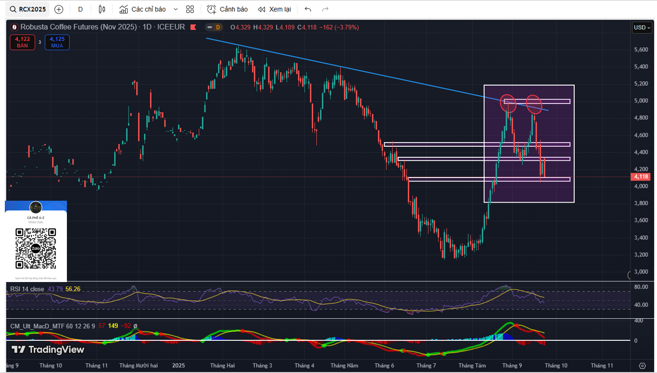Click the redo arrow icon
The image size is (657, 373).
coord(325,9)
